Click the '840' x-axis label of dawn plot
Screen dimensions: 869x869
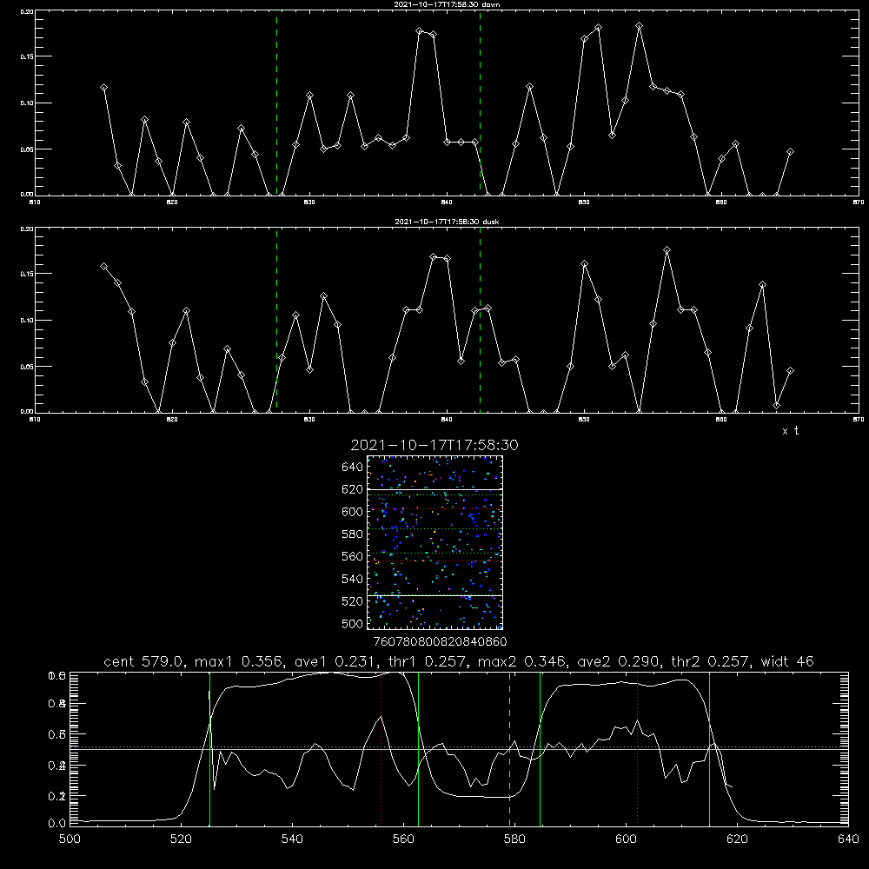point(447,202)
